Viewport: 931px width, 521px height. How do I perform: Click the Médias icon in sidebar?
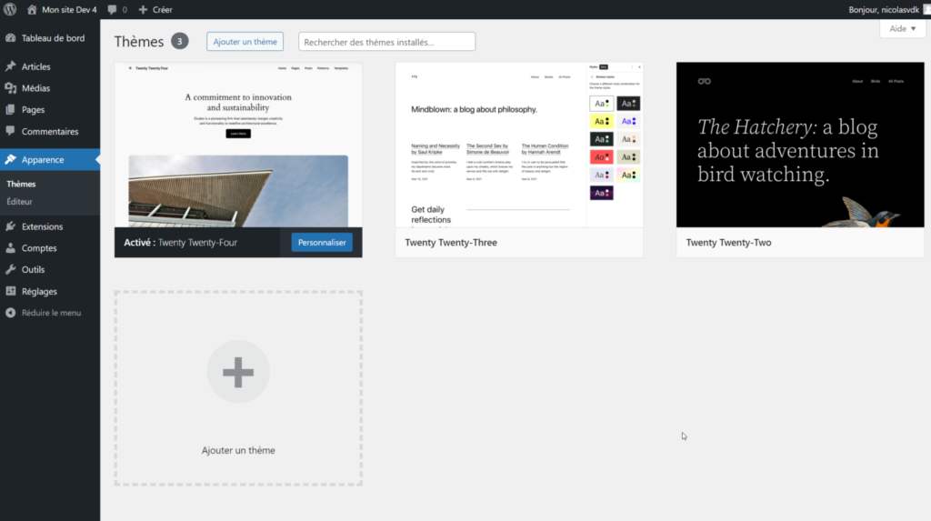pyautogui.click(x=11, y=88)
